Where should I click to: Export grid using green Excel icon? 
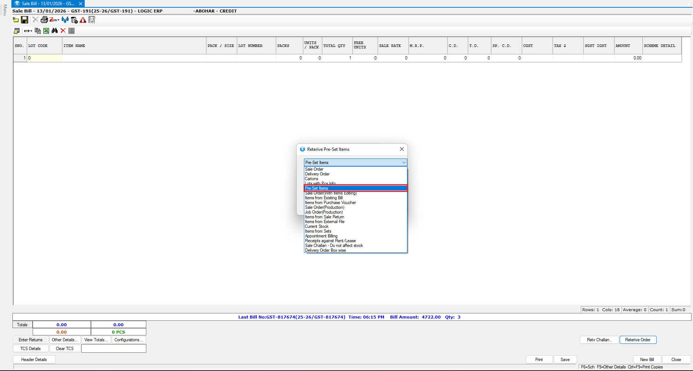46,31
